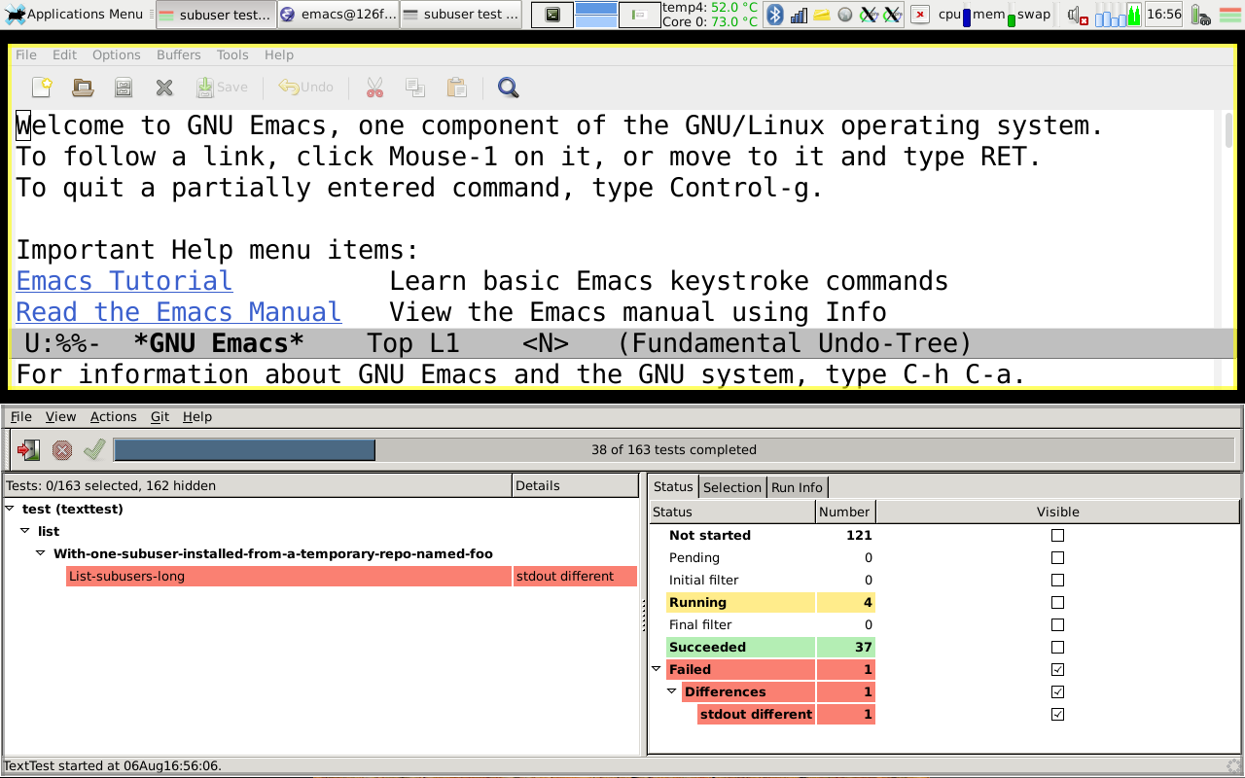
Task: Click the Open directory (dired) drawer icon in Emacs
Action: click(x=124, y=88)
